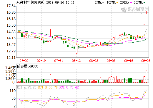This screenshot has width=153, height=108.
Task: Click the 13.47 price axis label
Action: [11, 45]
